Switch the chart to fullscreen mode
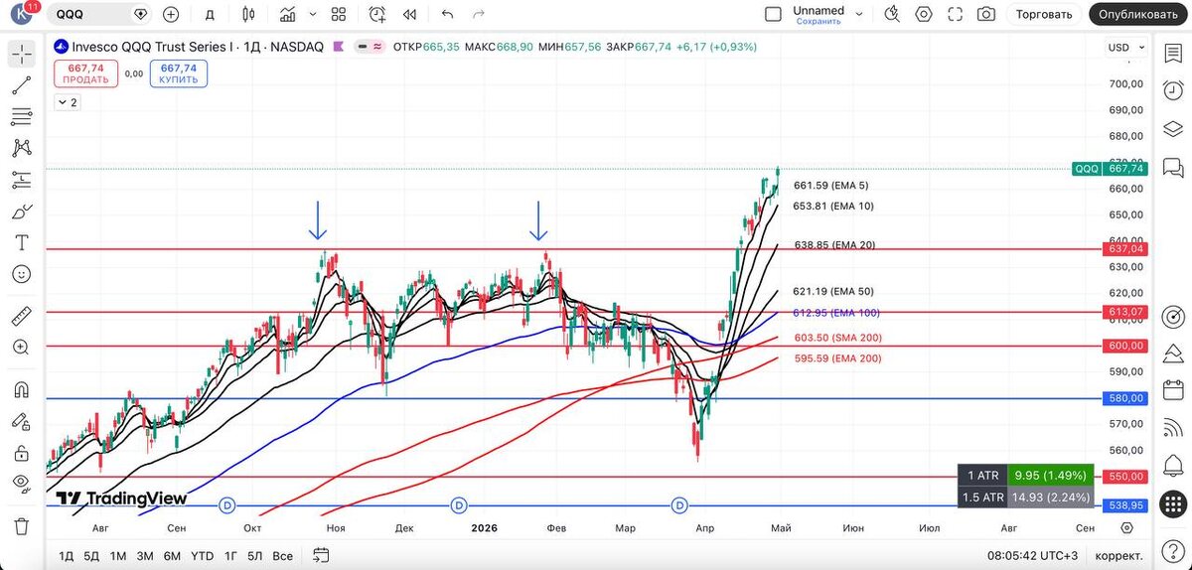 tap(955, 14)
